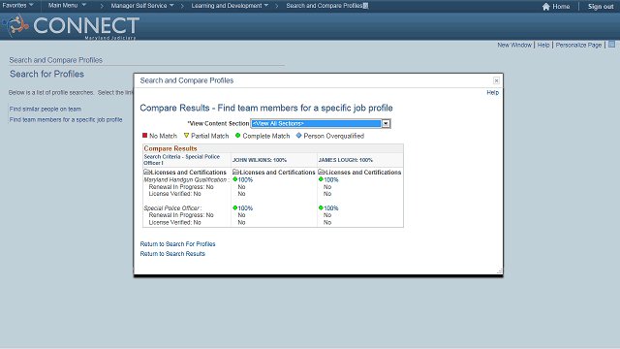Click the dialog resize grip at its corner

tap(500, 271)
